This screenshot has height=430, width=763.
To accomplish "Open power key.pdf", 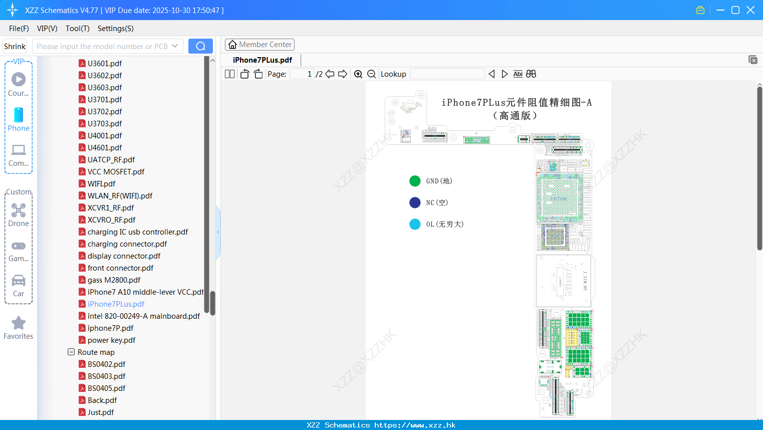I will (x=107, y=340).
